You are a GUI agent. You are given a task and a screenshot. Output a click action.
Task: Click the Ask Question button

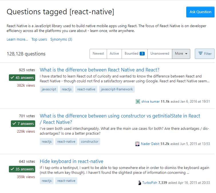pos(200,12)
